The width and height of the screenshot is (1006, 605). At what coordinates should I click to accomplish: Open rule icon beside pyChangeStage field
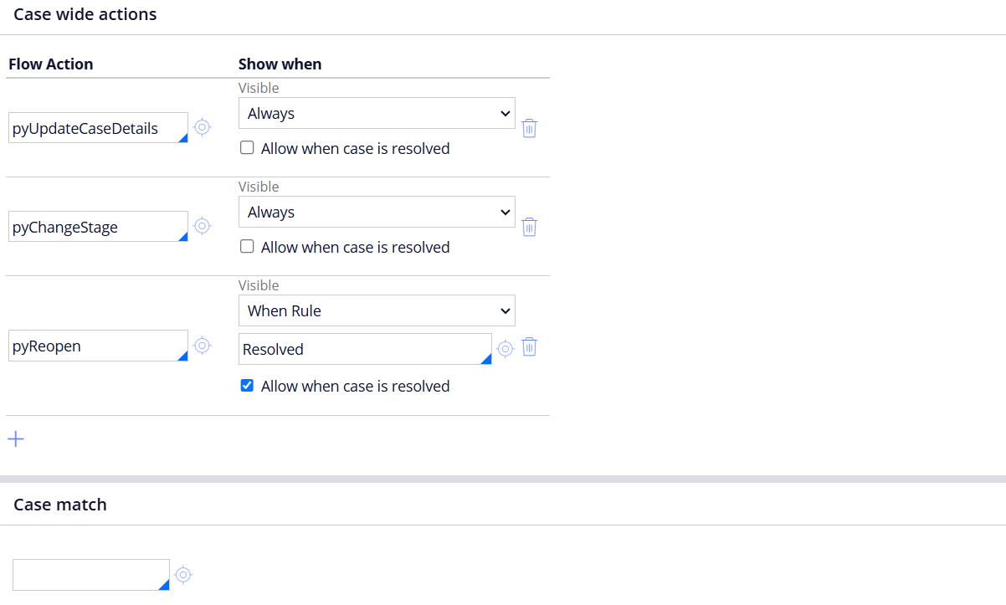202,226
